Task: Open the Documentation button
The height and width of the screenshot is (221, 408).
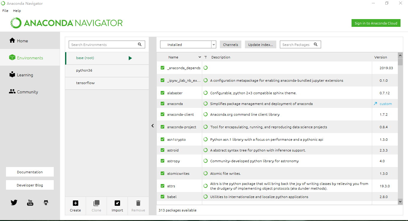Action: point(30,172)
